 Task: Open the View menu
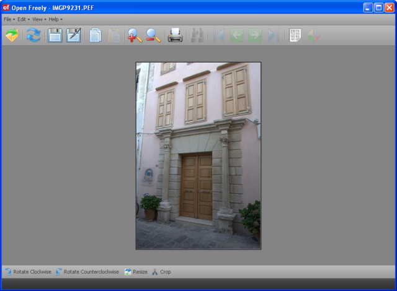pos(39,19)
